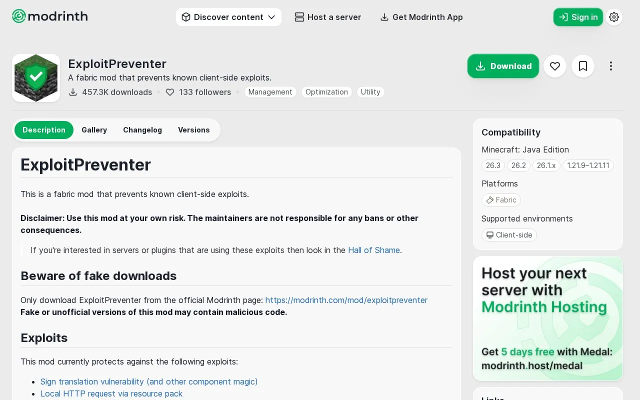Choose the Utility category tag

[x=370, y=92]
